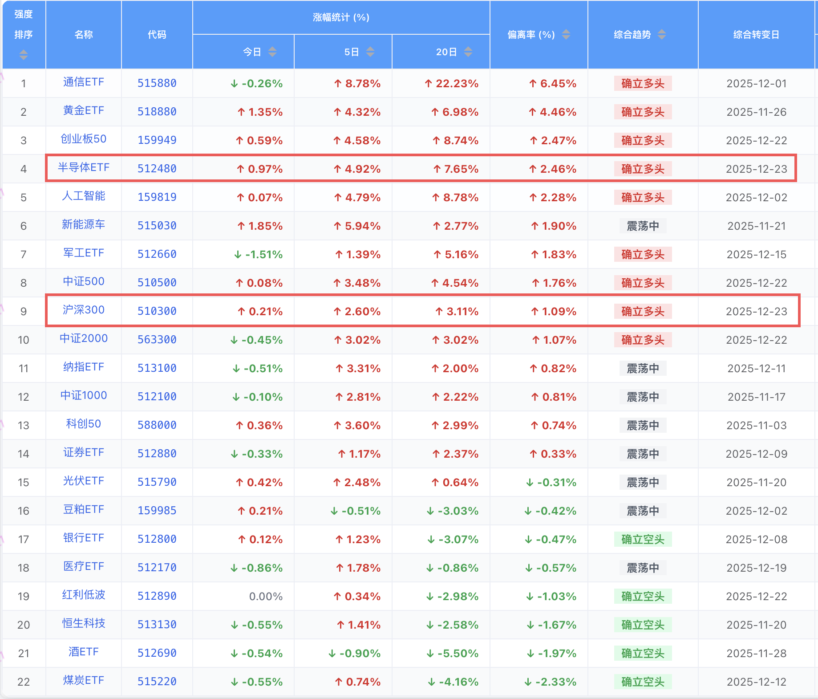Click the 今日 sort arrows icon
818x699 pixels.
pyautogui.click(x=272, y=52)
